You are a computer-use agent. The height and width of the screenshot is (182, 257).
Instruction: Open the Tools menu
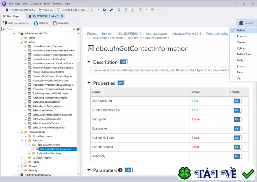(x=47, y=4)
